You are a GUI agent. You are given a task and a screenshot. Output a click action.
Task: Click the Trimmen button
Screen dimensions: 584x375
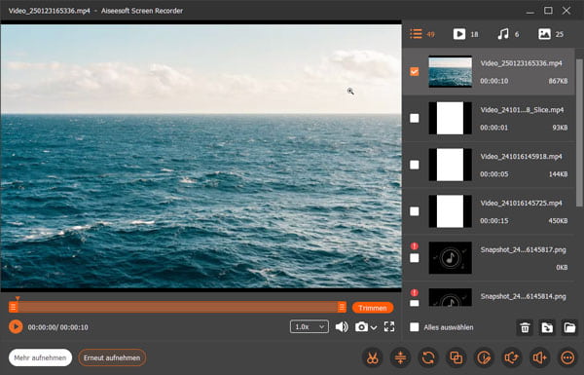click(x=373, y=308)
